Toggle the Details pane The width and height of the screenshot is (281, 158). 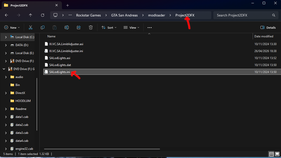coord(268,27)
